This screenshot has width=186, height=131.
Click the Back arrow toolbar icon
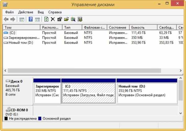point(6,19)
